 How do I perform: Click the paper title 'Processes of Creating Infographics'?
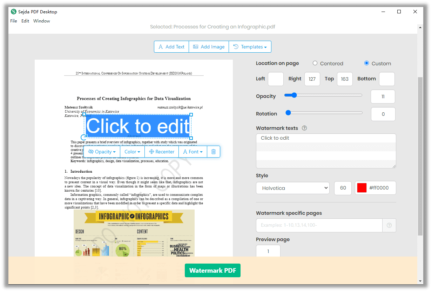pyautogui.click(x=134, y=99)
